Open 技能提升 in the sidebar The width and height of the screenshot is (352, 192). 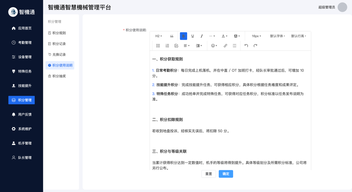click(x=22, y=86)
